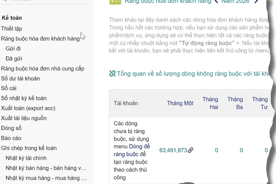The width and height of the screenshot is (276, 184).
Task: Click the Tháng Hai zero value
Action: (216, 150)
